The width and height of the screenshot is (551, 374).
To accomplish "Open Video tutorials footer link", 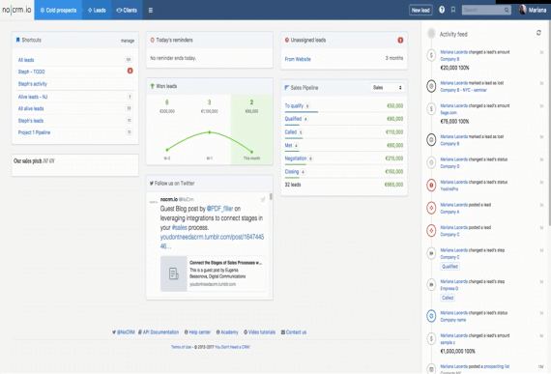I will 260,332.
